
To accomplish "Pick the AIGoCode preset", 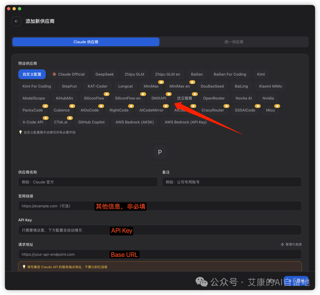I will tap(89, 110).
